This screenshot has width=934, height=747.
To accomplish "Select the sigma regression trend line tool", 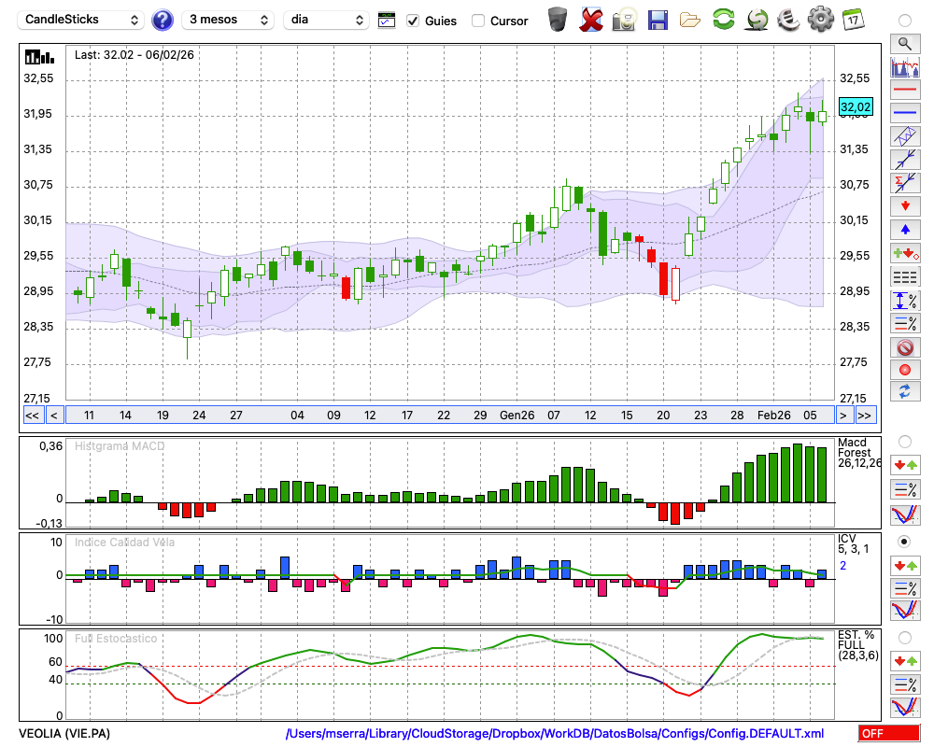I will tap(905, 183).
